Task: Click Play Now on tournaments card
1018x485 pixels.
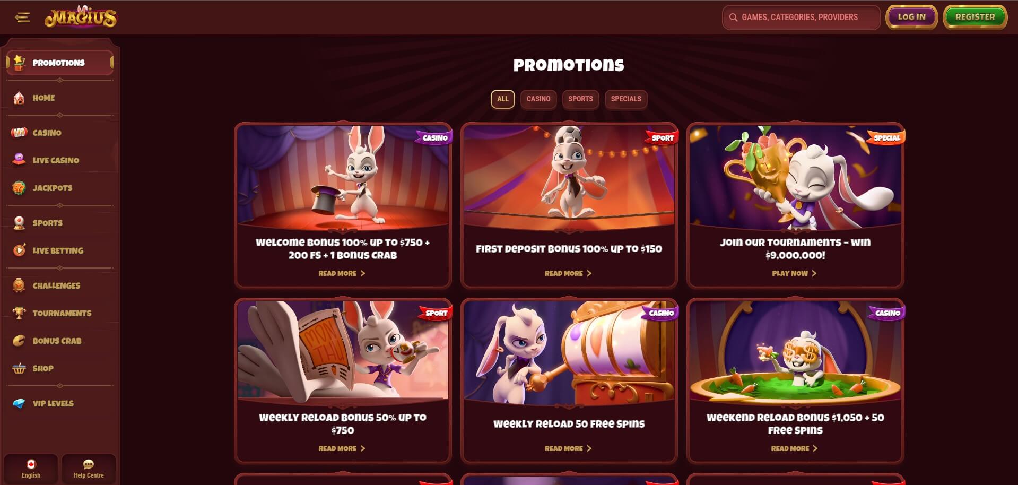Action: [x=795, y=273]
